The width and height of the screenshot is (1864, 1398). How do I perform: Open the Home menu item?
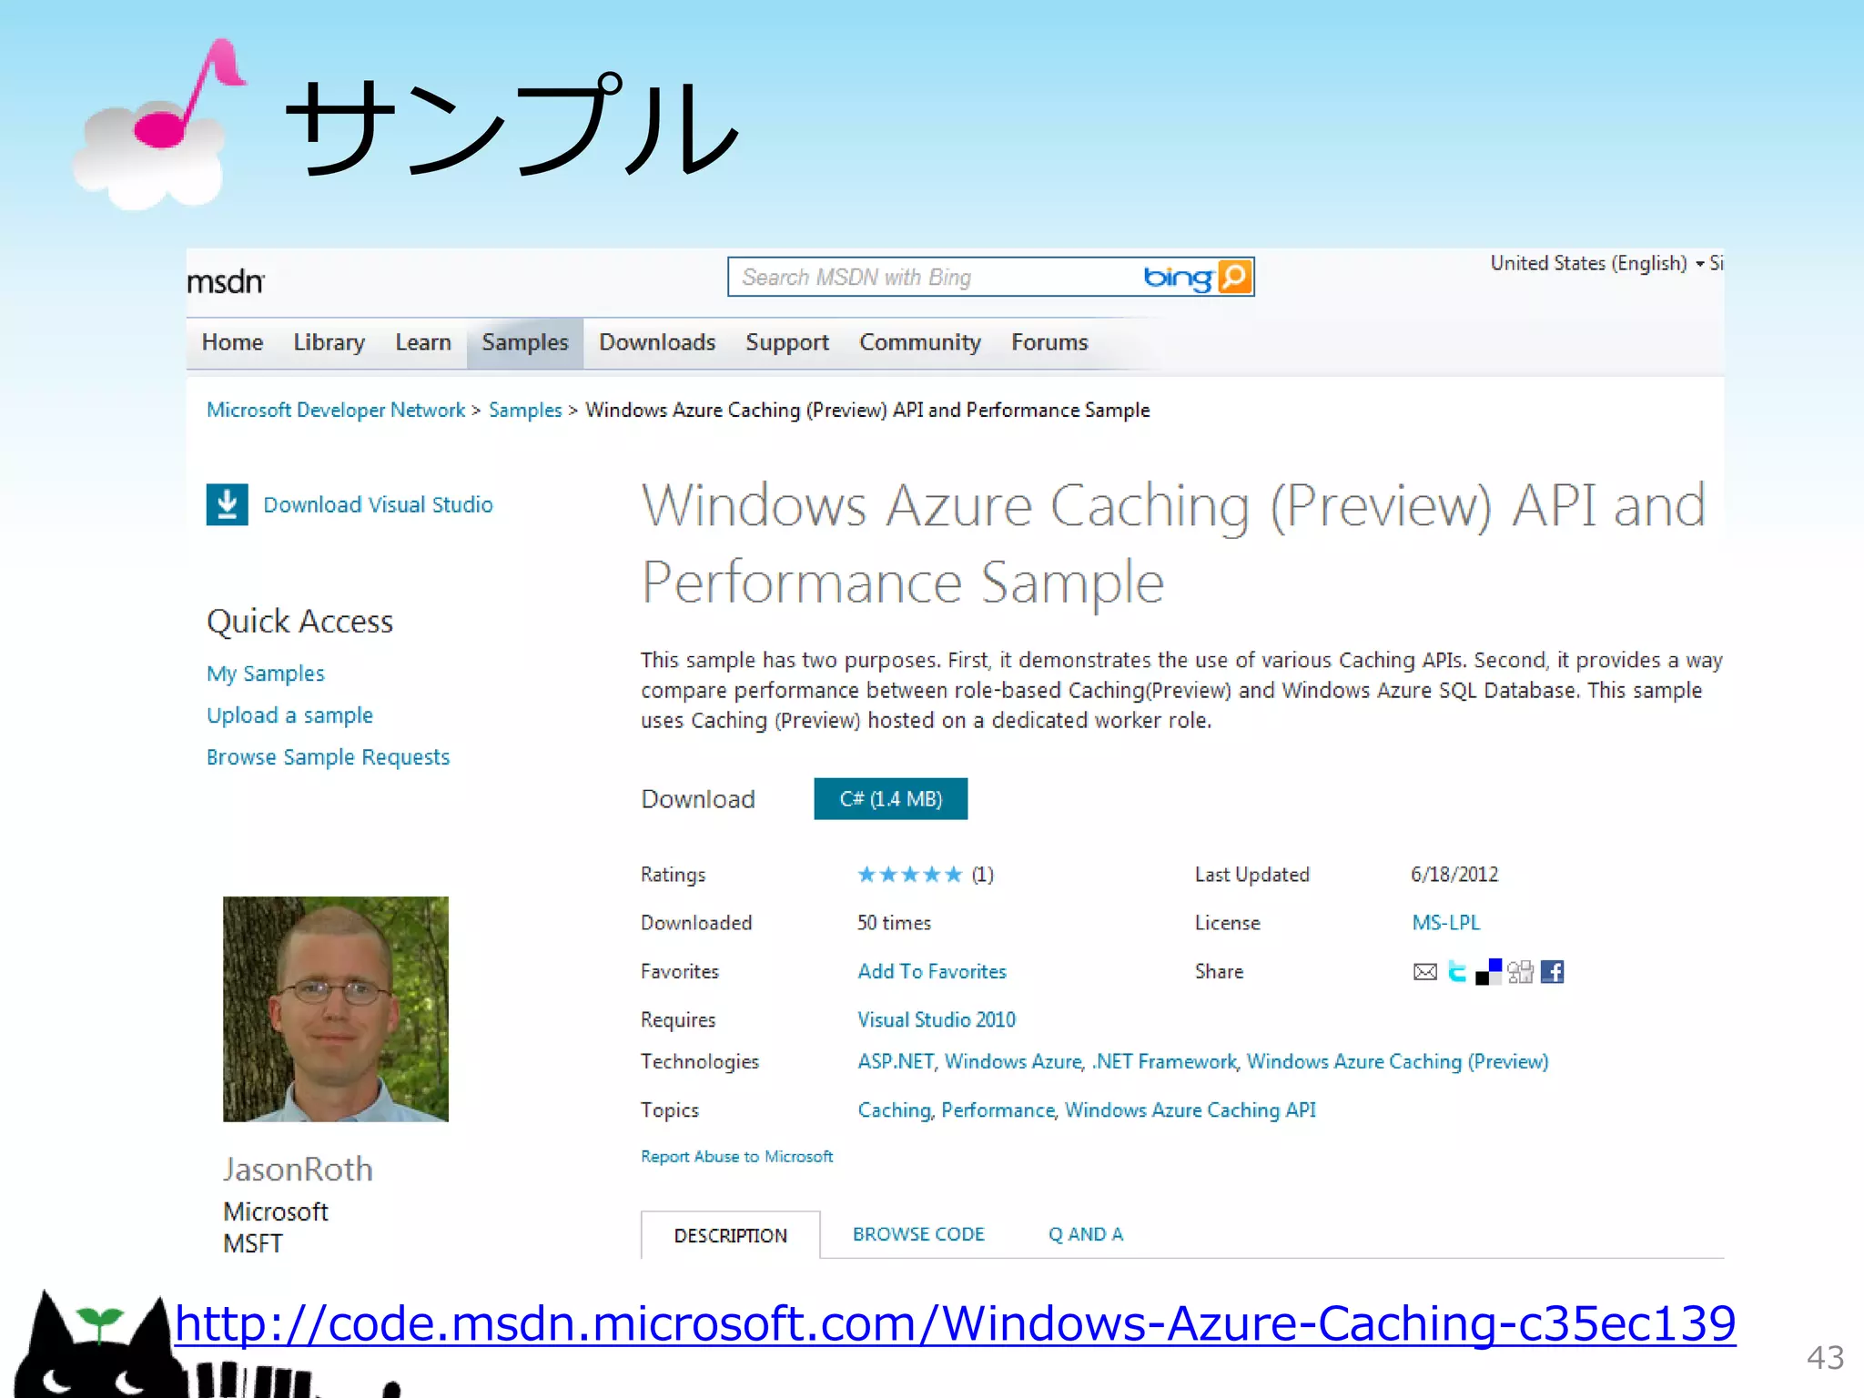(x=232, y=342)
